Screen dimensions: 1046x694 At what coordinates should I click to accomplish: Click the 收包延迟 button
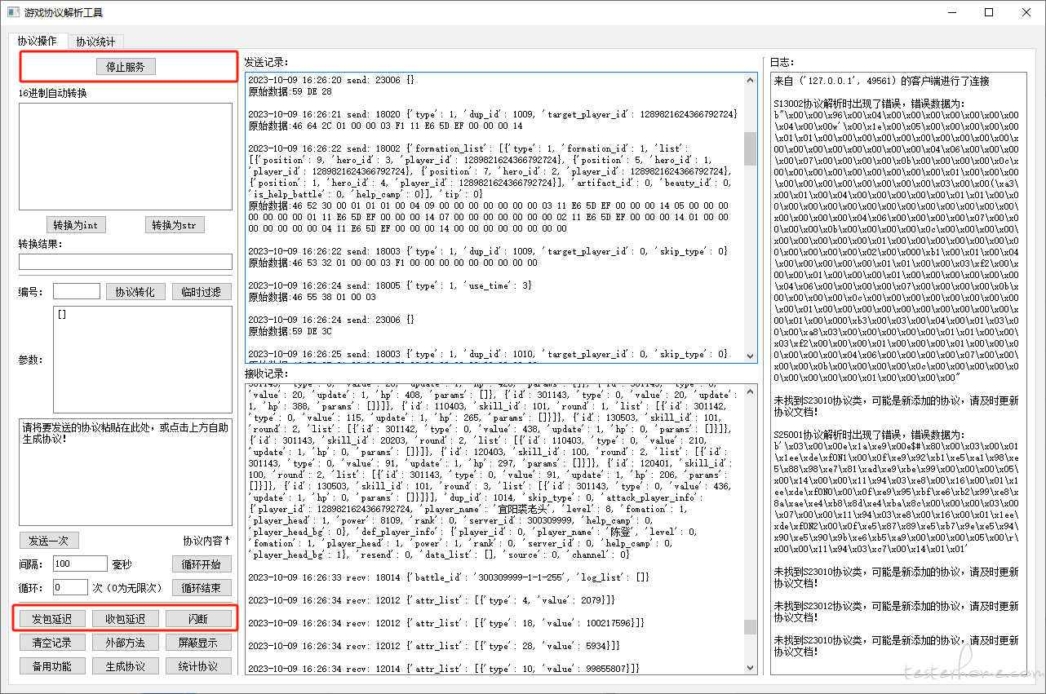point(124,619)
